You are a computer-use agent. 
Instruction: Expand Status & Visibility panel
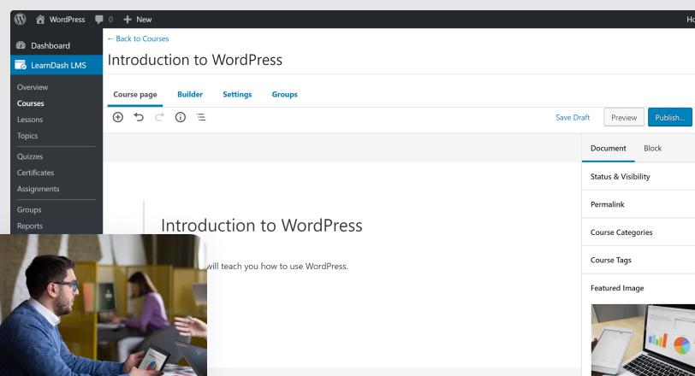[x=639, y=177]
